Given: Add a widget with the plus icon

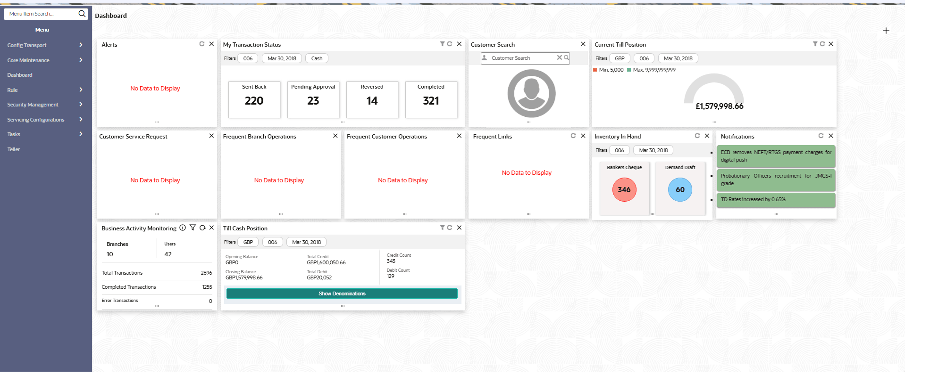Looking at the screenshot, I should coord(886,31).
